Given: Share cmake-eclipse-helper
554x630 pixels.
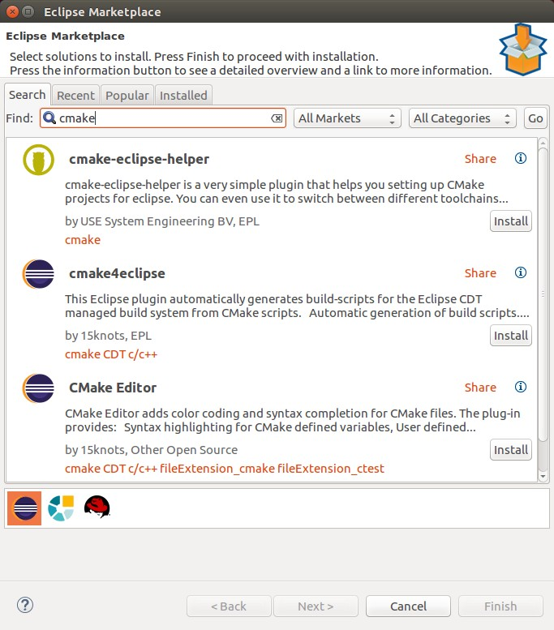Looking at the screenshot, I should coord(480,159).
